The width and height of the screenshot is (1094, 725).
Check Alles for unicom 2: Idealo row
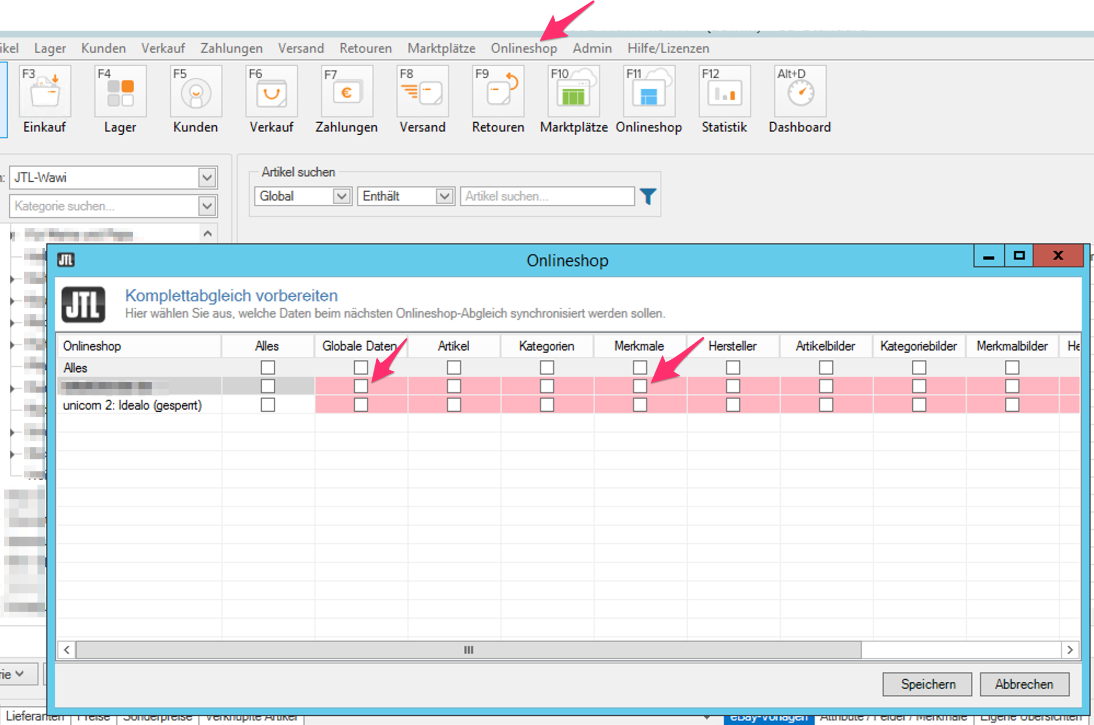coord(268,405)
